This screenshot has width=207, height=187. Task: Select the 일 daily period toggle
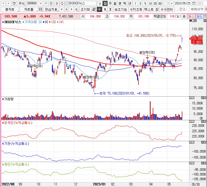click(105, 3)
